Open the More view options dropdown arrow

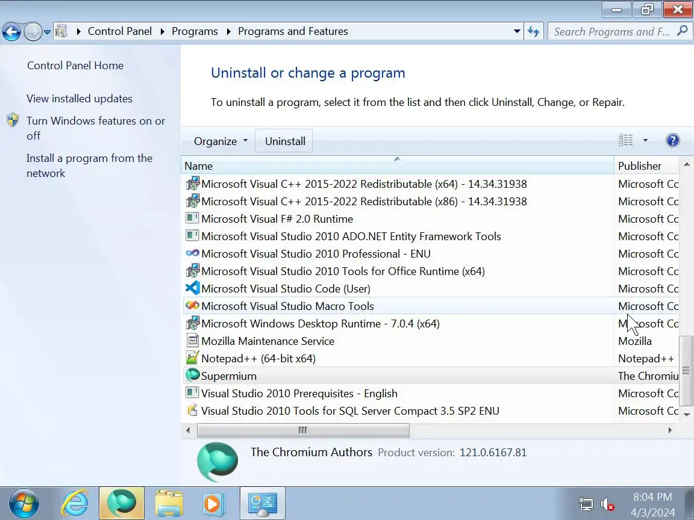tap(645, 140)
